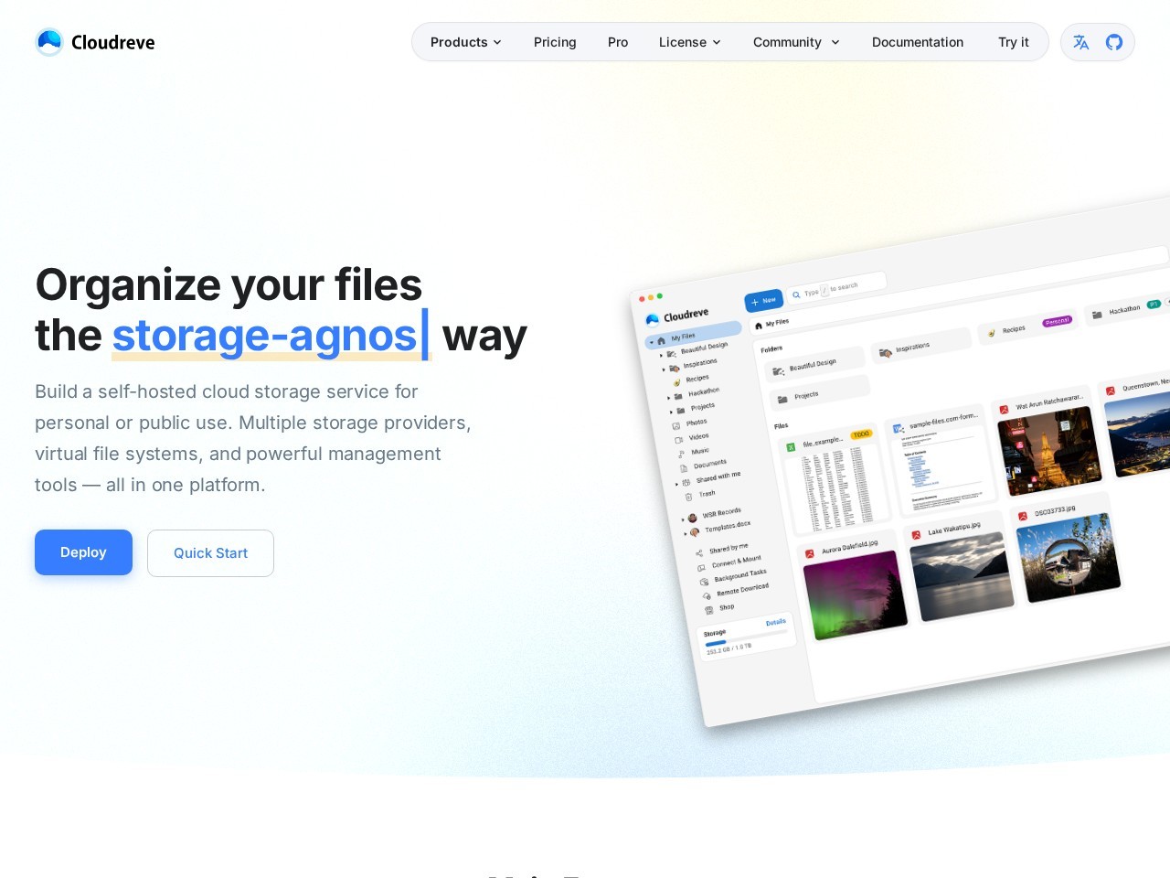Click the Cloudreve brand name text

[x=113, y=42]
